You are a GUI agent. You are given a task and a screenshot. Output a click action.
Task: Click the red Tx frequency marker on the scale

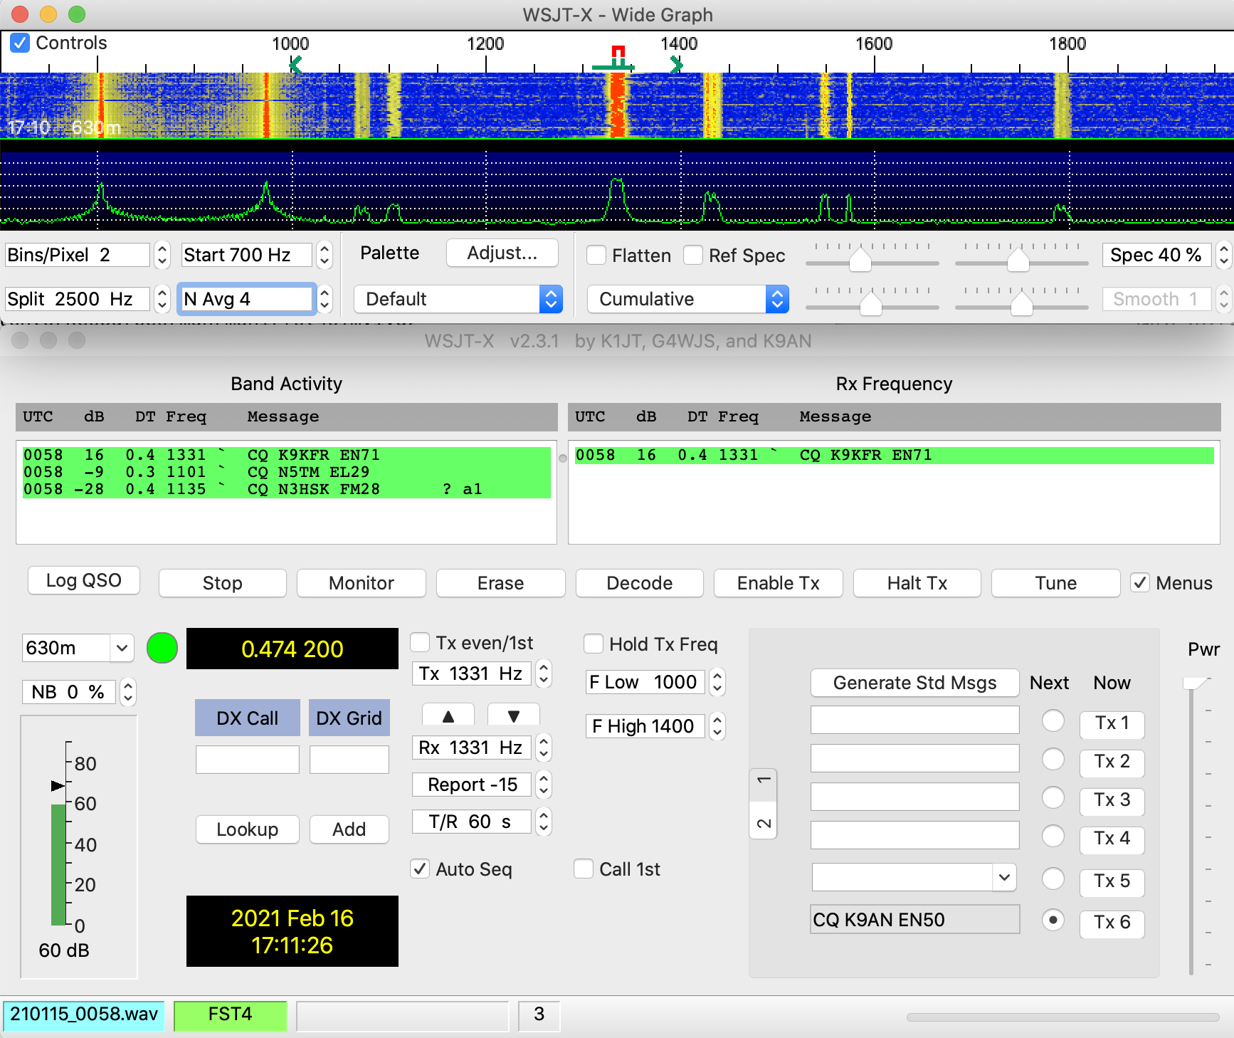click(x=618, y=52)
